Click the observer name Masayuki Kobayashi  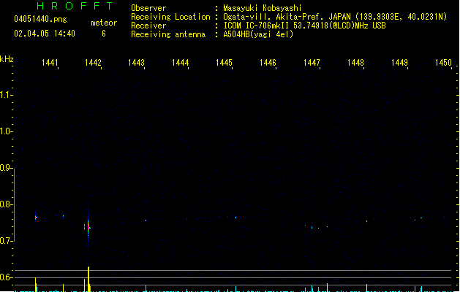coord(263,8)
